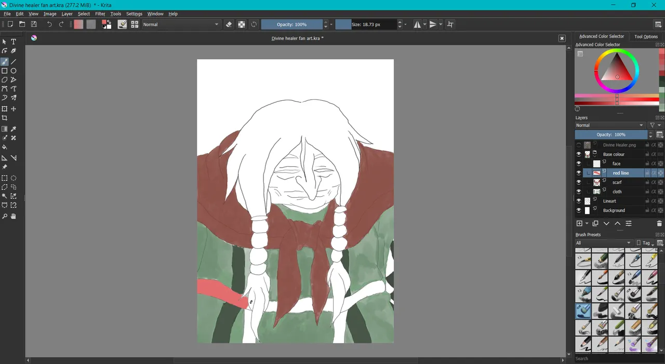Redo the last undone action

tap(61, 24)
